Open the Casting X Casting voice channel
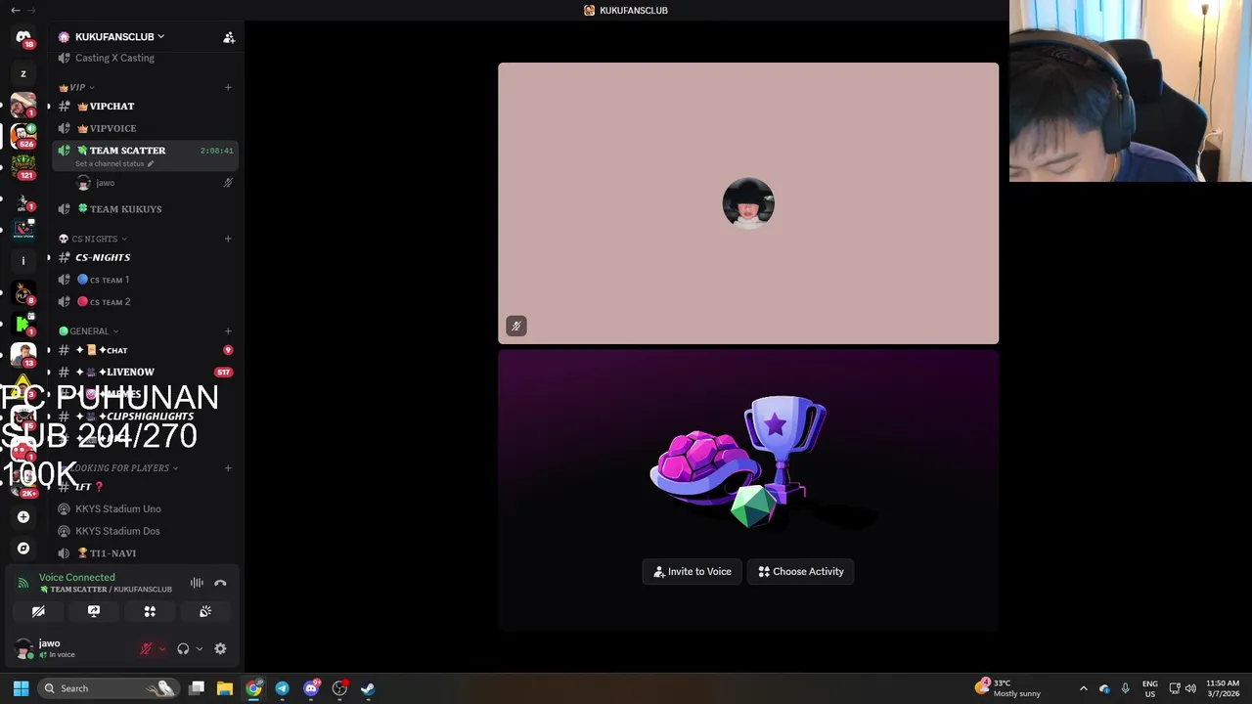Image resolution: width=1252 pixels, height=704 pixels. (145, 58)
